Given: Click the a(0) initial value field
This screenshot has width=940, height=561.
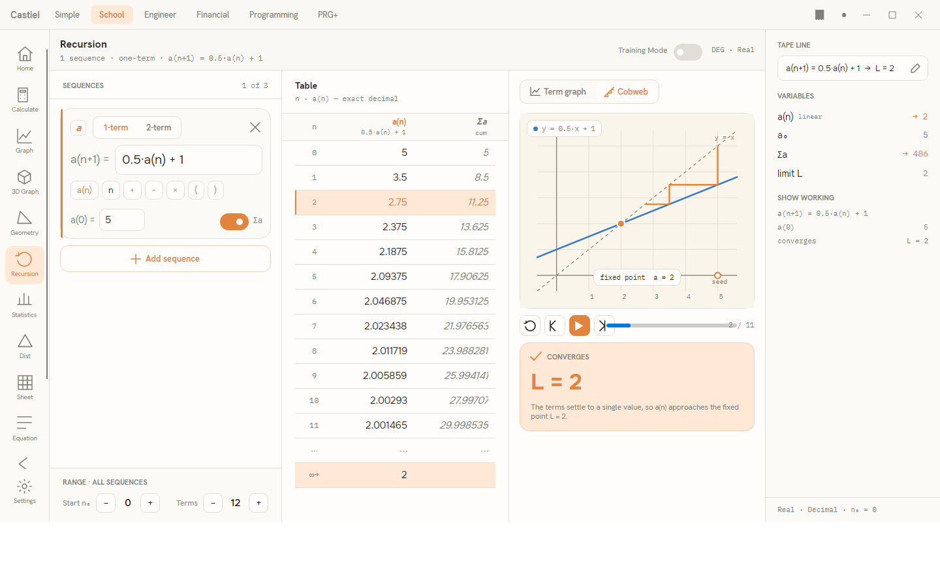Looking at the screenshot, I should pyautogui.click(x=122, y=220).
